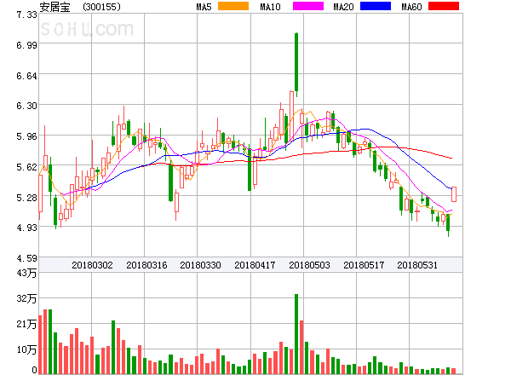Viewport: 511px width, 375px height.
Task: Select the stock name 安居宝
Action: (55, 7)
